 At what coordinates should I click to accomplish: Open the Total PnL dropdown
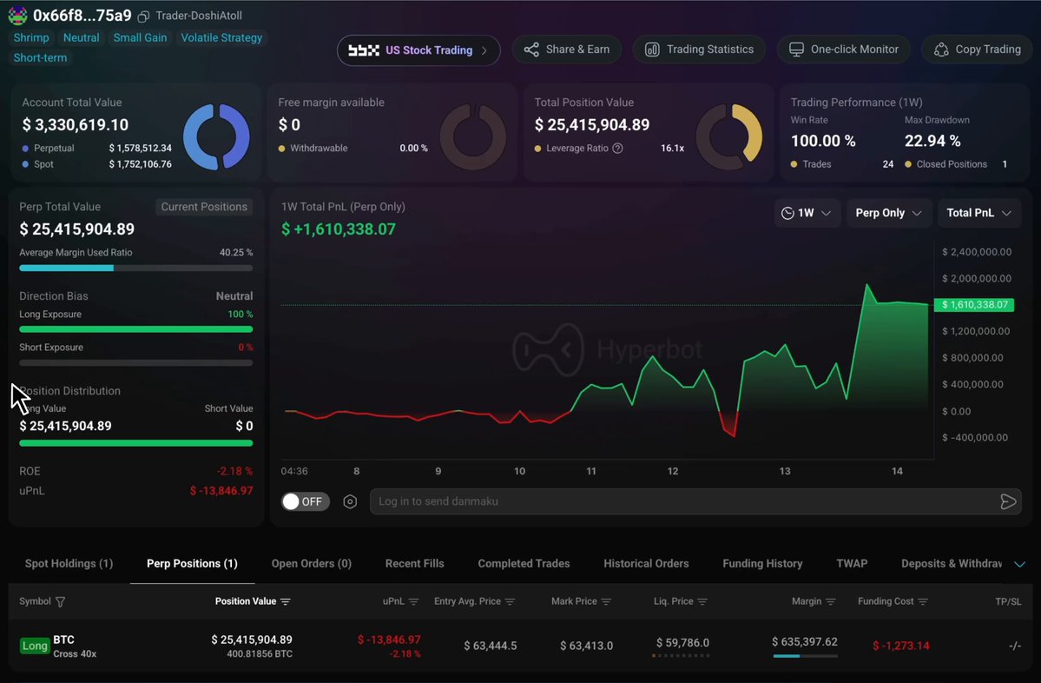coord(978,213)
